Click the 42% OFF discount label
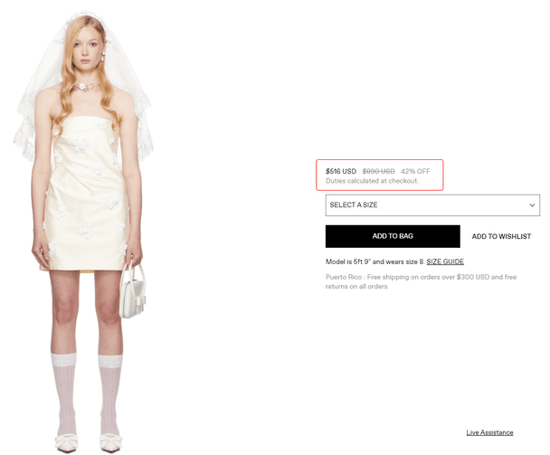The height and width of the screenshot is (455, 550). point(415,171)
